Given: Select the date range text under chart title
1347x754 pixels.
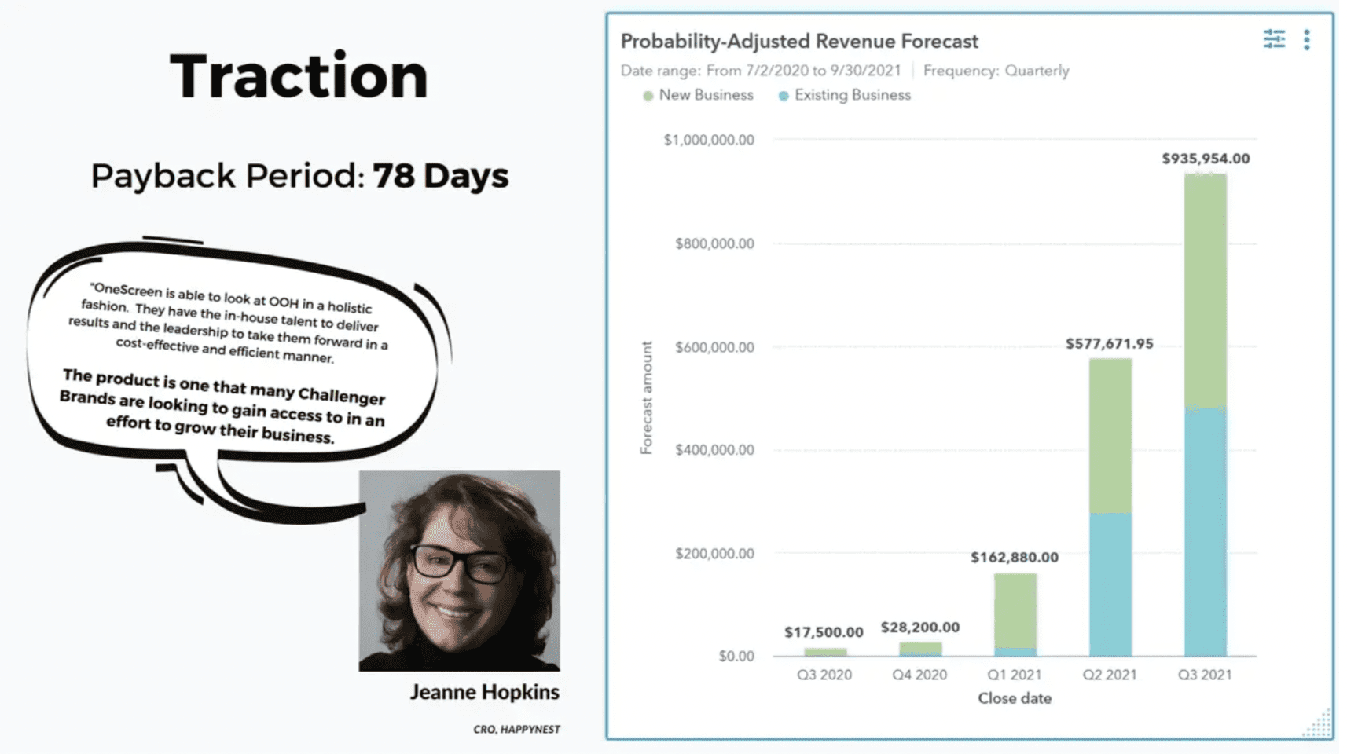Looking at the screenshot, I should (x=760, y=71).
